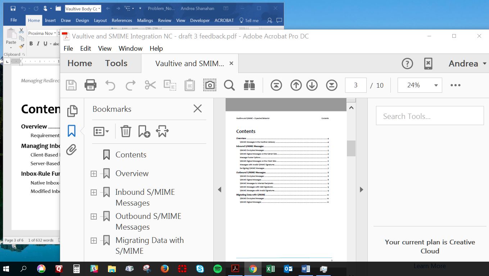
Task: Switch to the Tools tab
Action: (x=116, y=63)
